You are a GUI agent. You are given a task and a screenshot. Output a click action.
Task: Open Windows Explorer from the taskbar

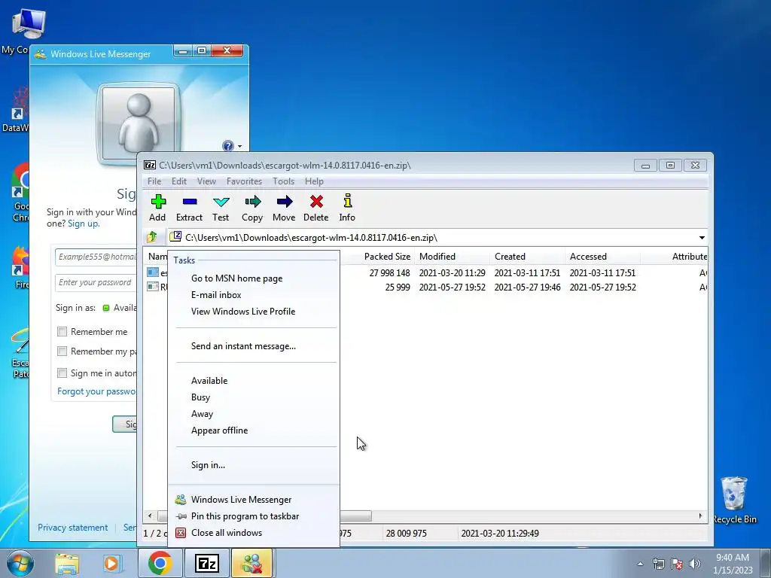pyautogui.click(x=67, y=564)
